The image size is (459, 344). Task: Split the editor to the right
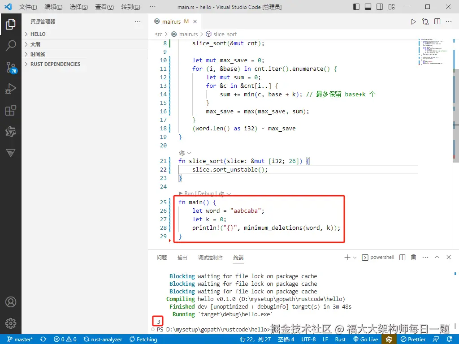point(437,21)
